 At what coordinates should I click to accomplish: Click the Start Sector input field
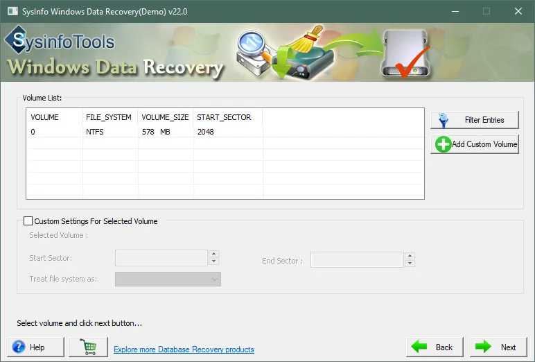(161, 258)
